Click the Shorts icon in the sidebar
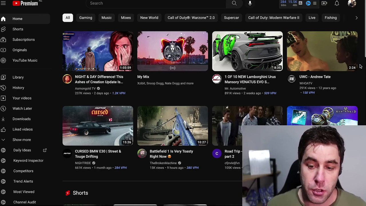The height and width of the screenshot is (206, 366). [3, 29]
